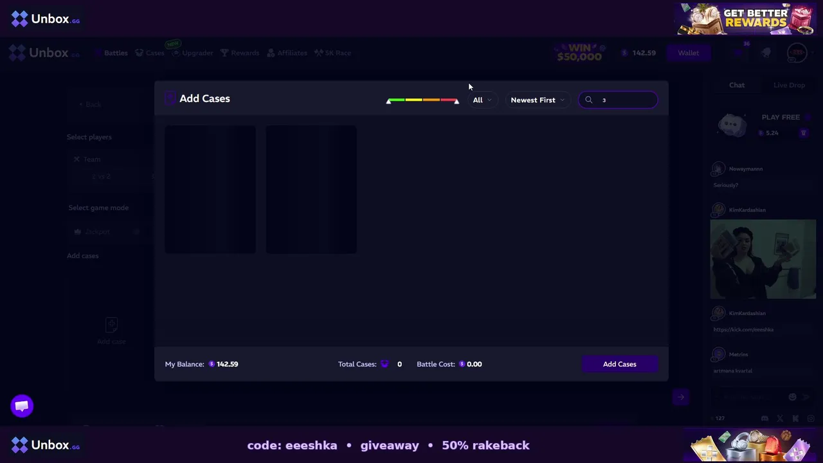This screenshot has width=823, height=463.
Task: Click the chat speech-bubble mascot image
Action: pos(733,125)
